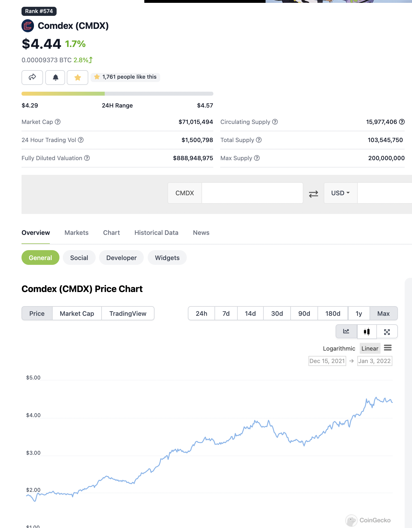Select the Developer sub-tab pill

coord(121,258)
